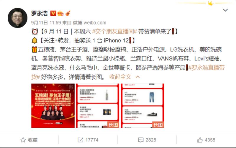236x148 pixels.
Task: Open the post options chevron menu
Action: click(x=225, y=10)
